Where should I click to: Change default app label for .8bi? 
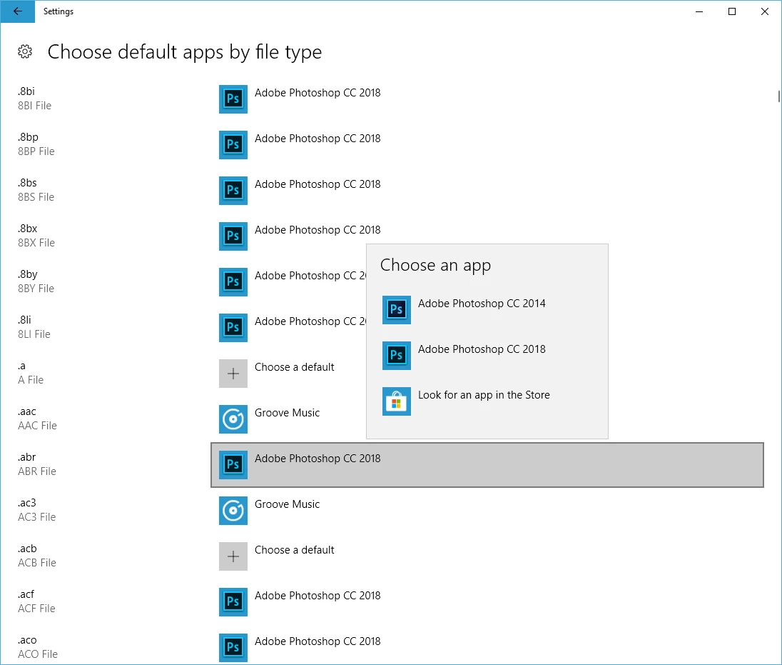point(318,93)
